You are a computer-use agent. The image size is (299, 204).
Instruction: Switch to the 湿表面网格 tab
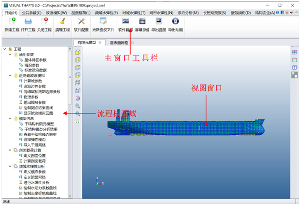click(122, 43)
